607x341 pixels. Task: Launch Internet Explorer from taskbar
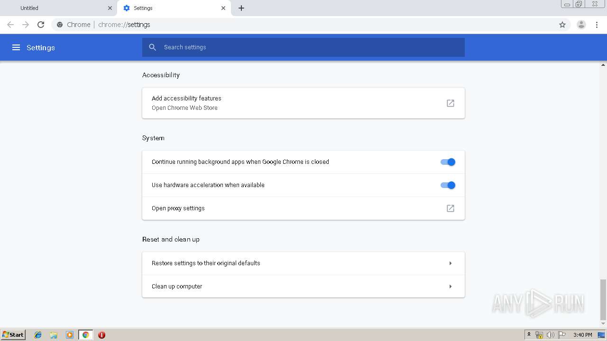coord(38,335)
